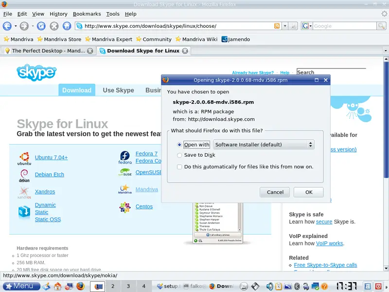Open the home folder taskbar icon

tap(57, 286)
